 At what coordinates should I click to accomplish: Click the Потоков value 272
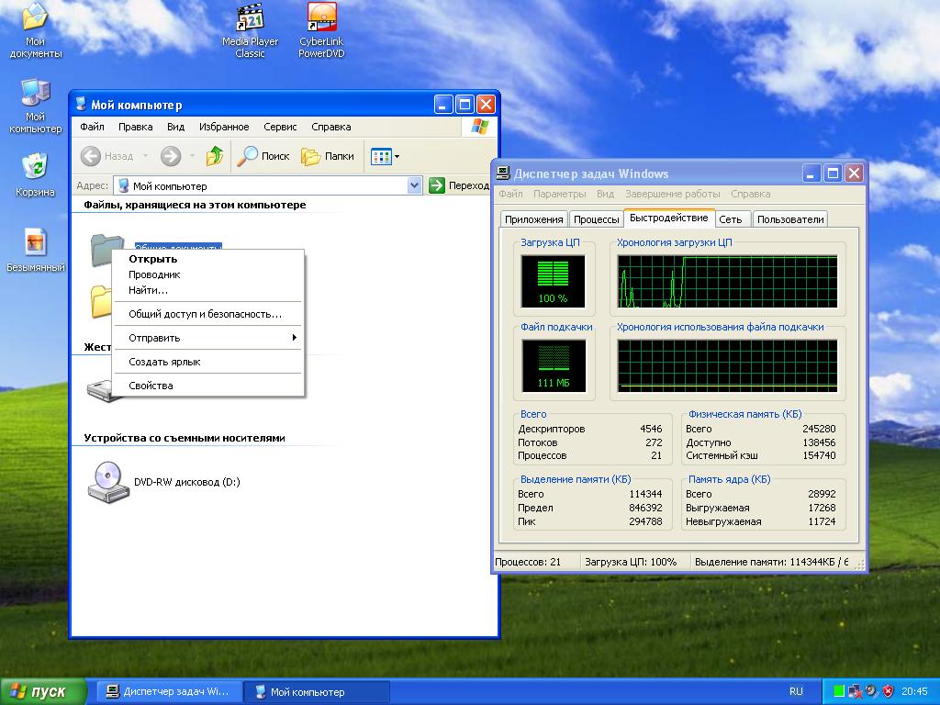click(x=654, y=443)
